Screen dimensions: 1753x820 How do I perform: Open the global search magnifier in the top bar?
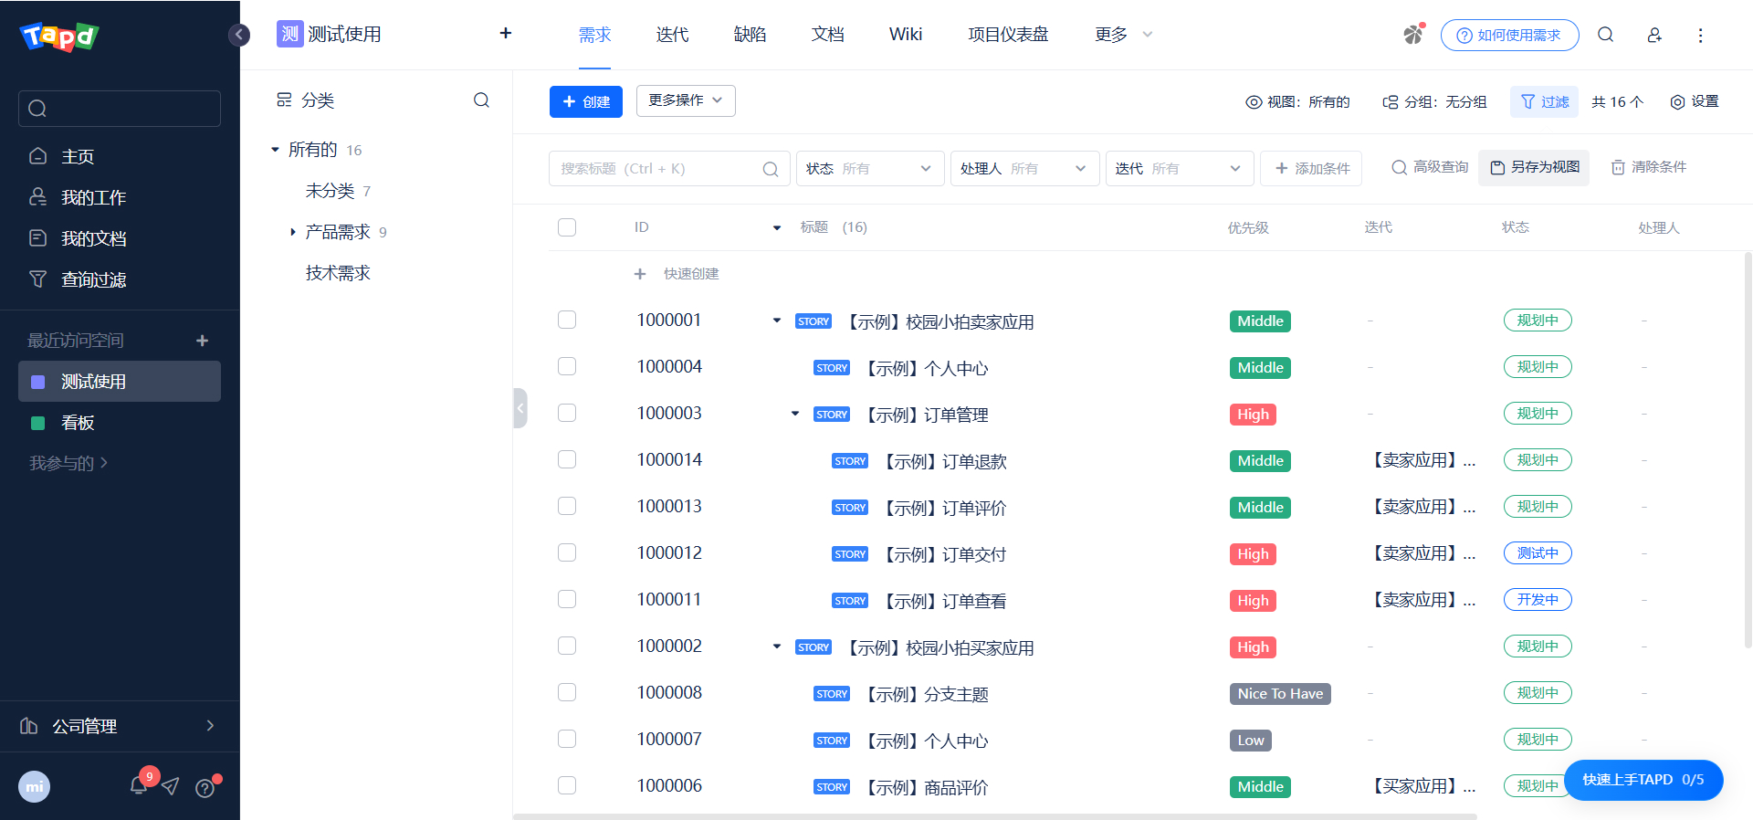pyautogui.click(x=1605, y=35)
